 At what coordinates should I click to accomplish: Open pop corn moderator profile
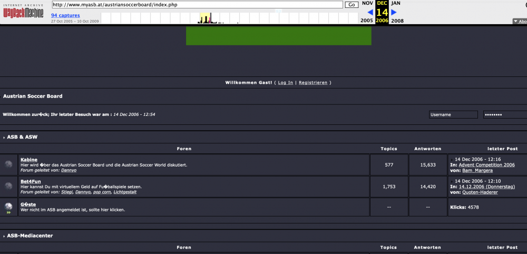(x=102, y=192)
